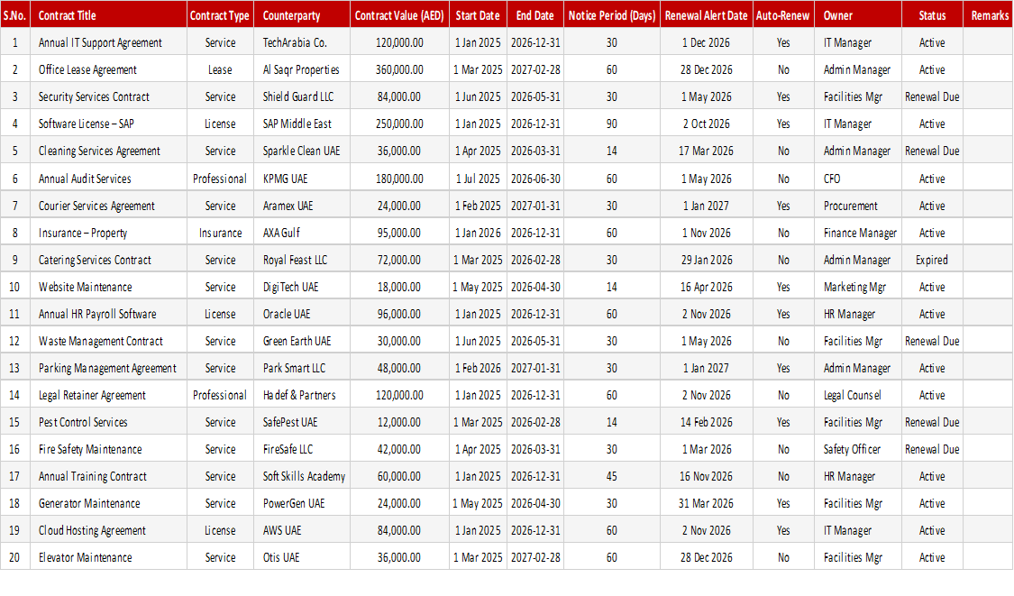
Task: Select the Cleaning Services Agreement cell
Action: point(109,151)
